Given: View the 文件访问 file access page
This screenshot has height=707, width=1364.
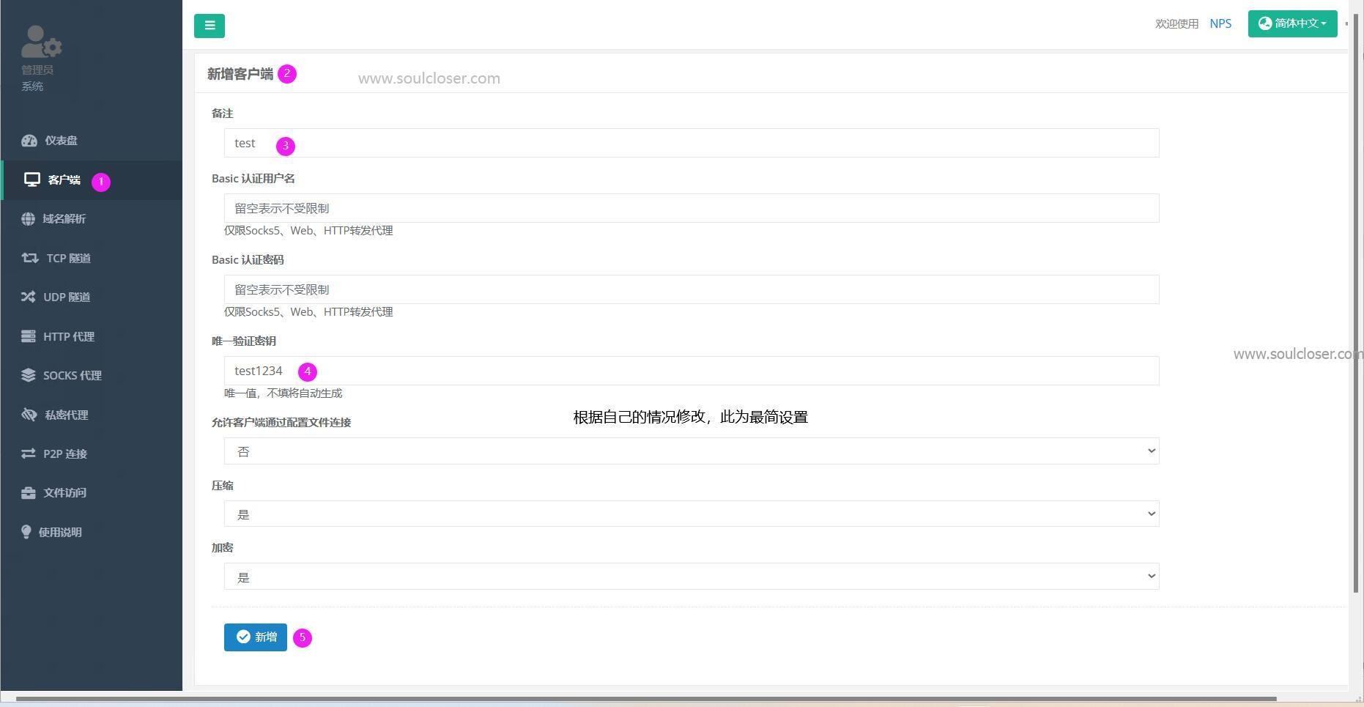Looking at the screenshot, I should (x=64, y=492).
